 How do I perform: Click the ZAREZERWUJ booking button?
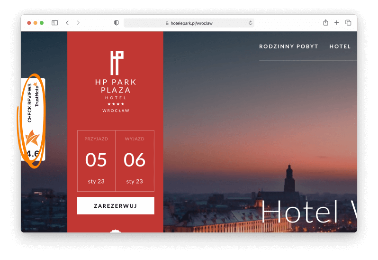pyautogui.click(x=116, y=206)
